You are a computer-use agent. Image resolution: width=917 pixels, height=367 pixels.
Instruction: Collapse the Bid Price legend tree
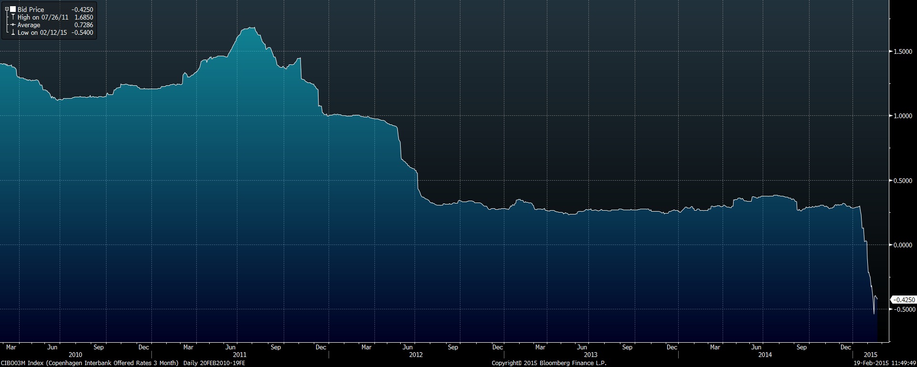point(7,10)
